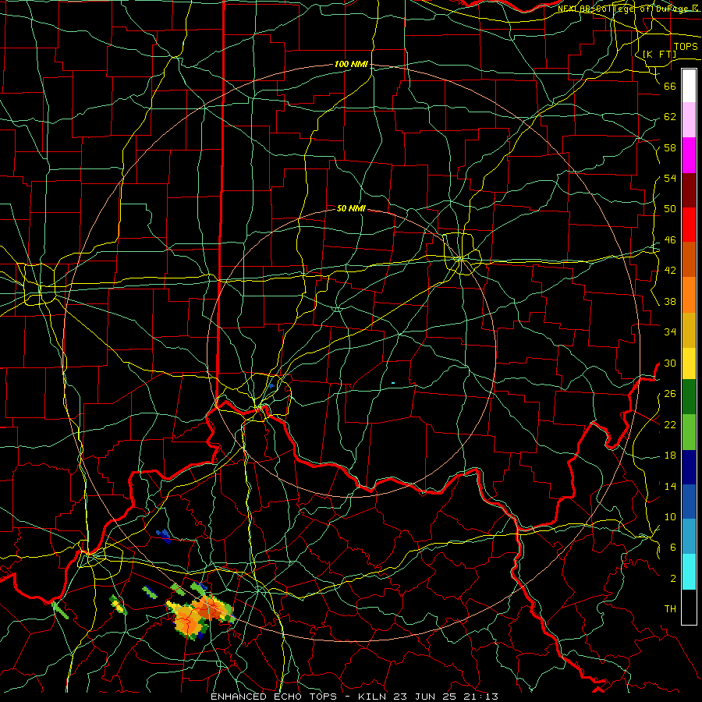
Task: Select the dark red (maroon) legend swatch
Action: point(689,190)
